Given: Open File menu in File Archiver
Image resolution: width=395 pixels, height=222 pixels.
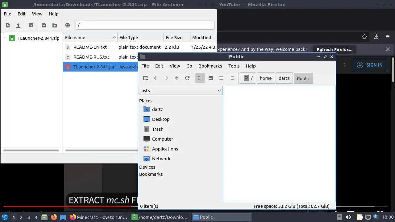Looking at the screenshot, I should tap(7, 14).
